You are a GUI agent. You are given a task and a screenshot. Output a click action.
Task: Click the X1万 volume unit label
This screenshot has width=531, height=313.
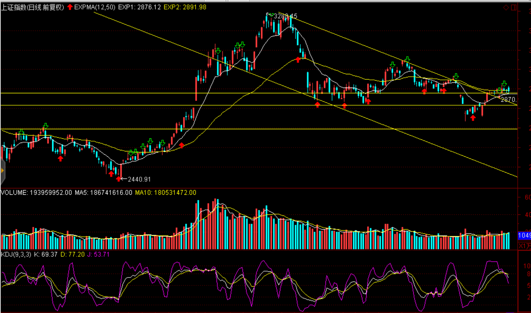[524, 245]
